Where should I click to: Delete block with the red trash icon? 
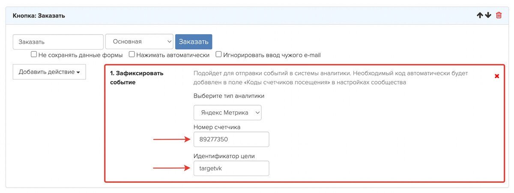(499, 15)
